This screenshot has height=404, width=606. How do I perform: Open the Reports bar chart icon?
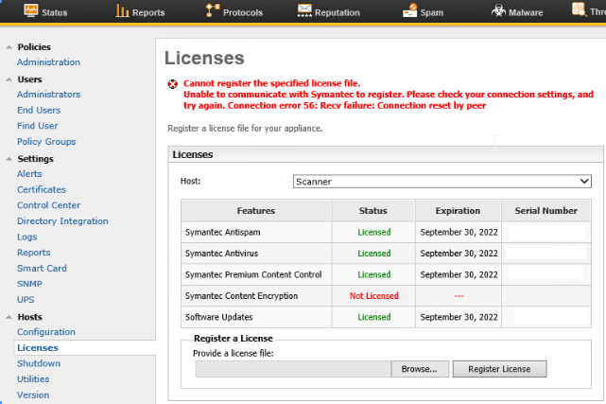click(122, 11)
